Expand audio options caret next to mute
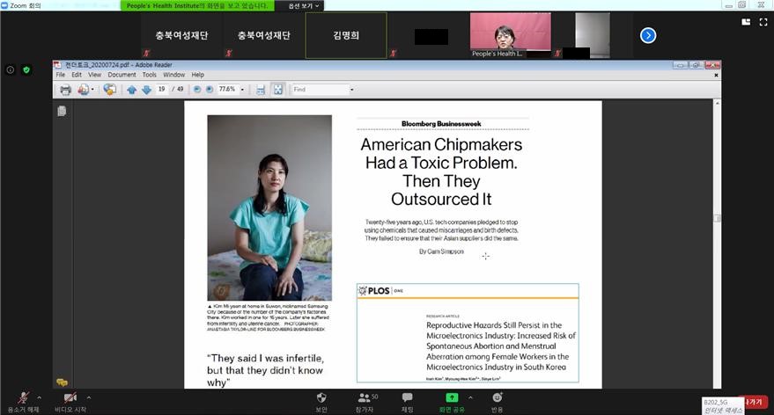 pos(40,397)
